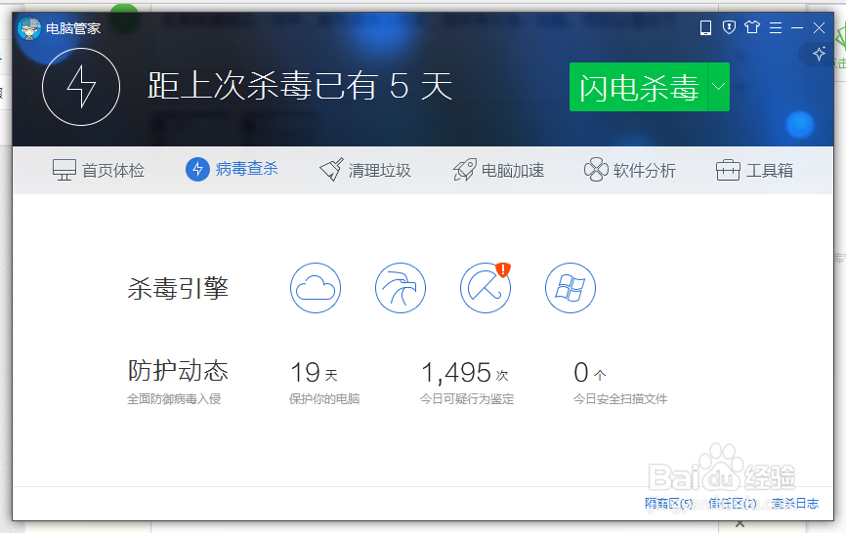Click the large lightning bolt circle icon
The height and width of the screenshot is (533, 846).
[x=81, y=87]
